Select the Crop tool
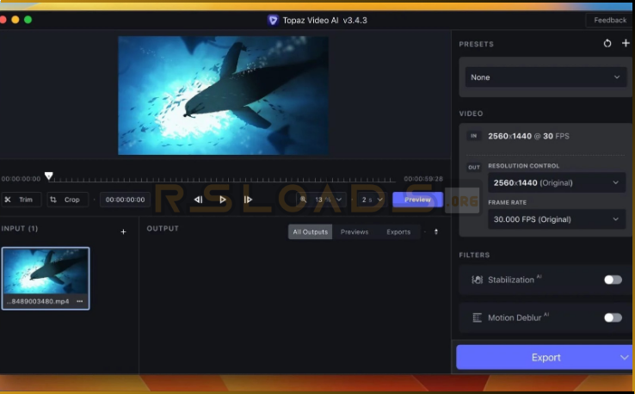The height and width of the screenshot is (394, 635). pos(67,200)
